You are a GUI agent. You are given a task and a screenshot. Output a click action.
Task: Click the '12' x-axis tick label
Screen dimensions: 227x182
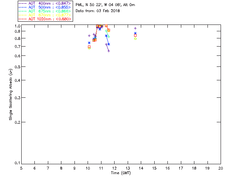coord(114,168)
